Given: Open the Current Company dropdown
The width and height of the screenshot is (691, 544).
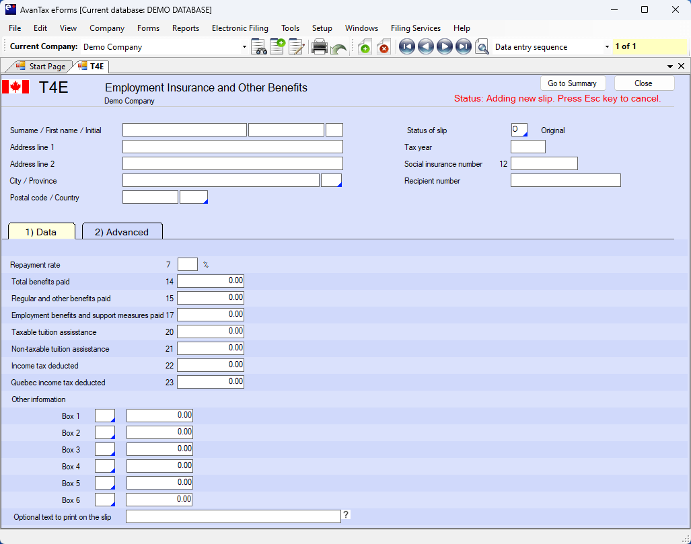Looking at the screenshot, I should pyautogui.click(x=244, y=47).
